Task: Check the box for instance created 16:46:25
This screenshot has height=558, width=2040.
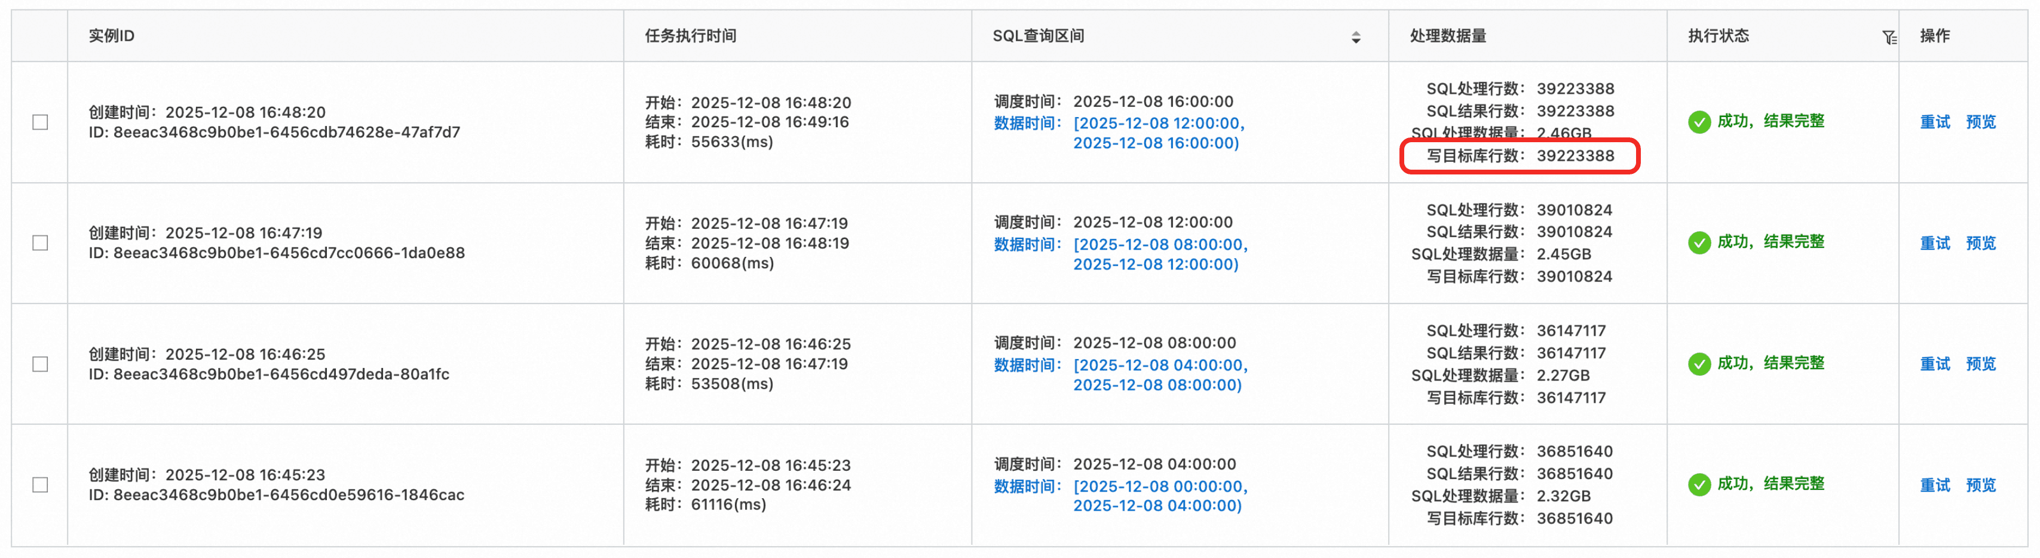Action: point(41,364)
